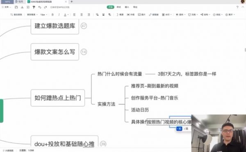Collapse the ribbon with the up chevron

point(243,7)
